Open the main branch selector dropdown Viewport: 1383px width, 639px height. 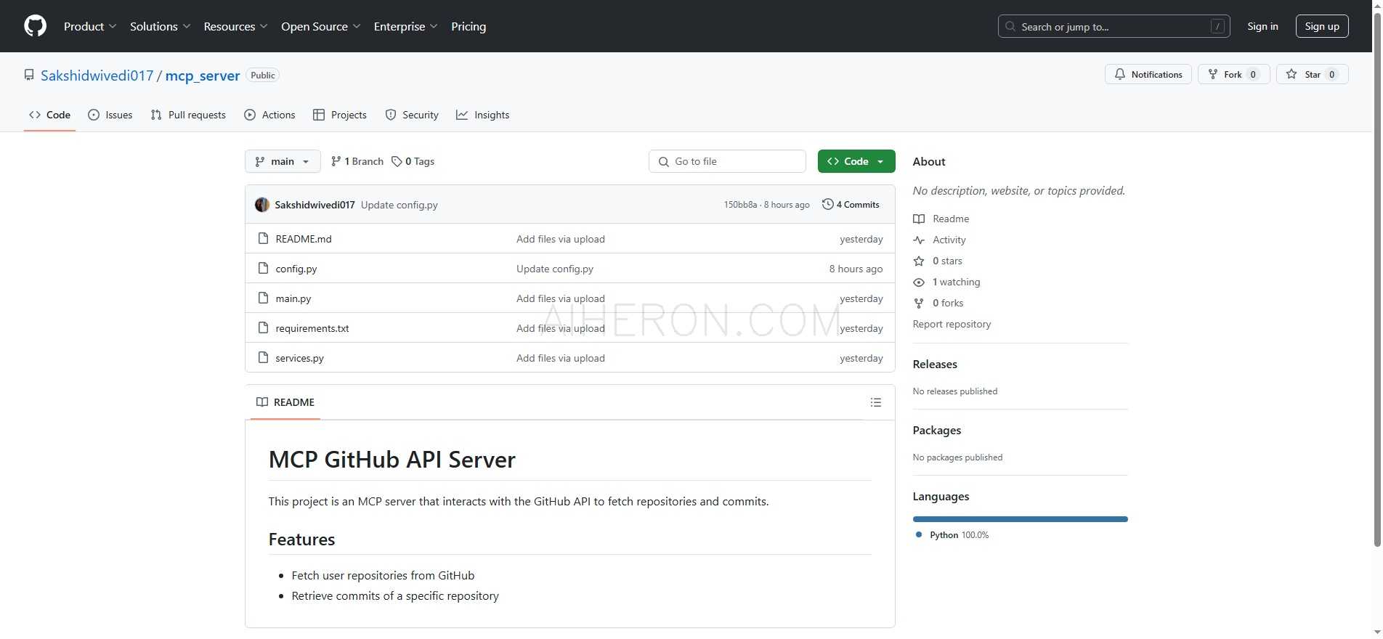(283, 161)
